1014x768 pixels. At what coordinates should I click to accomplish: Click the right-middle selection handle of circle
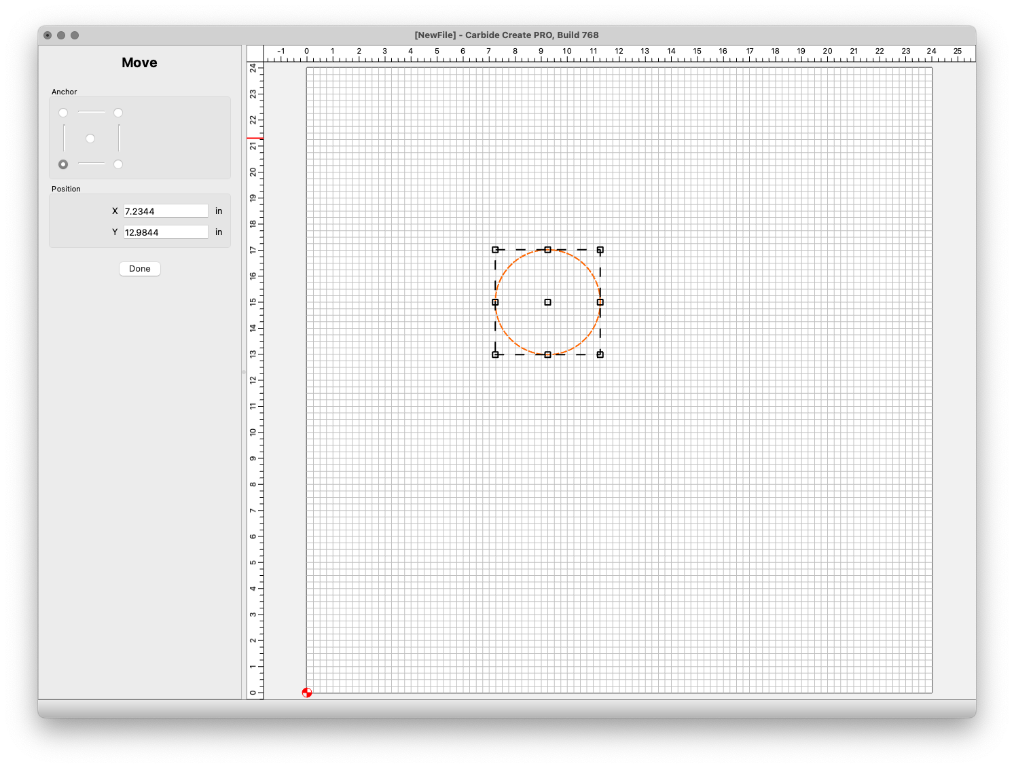pyautogui.click(x=600, y=302)
